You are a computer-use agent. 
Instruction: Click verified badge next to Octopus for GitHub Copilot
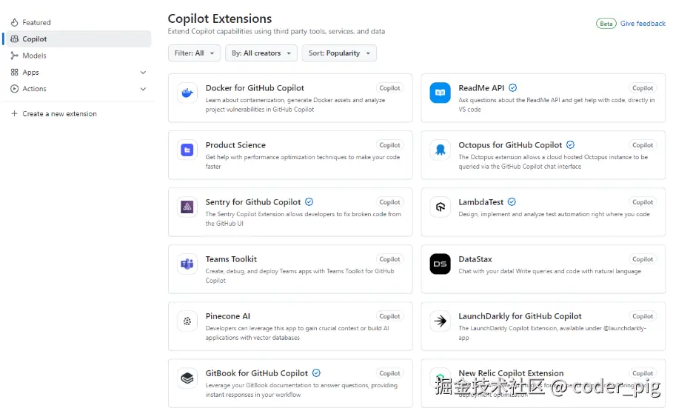click(x=570, y=144)
